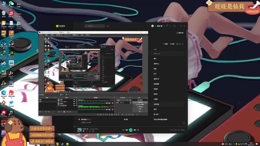Click Faster Car album art thumbnail
Viewport: 260px width, 146px height.
point(79,130)
